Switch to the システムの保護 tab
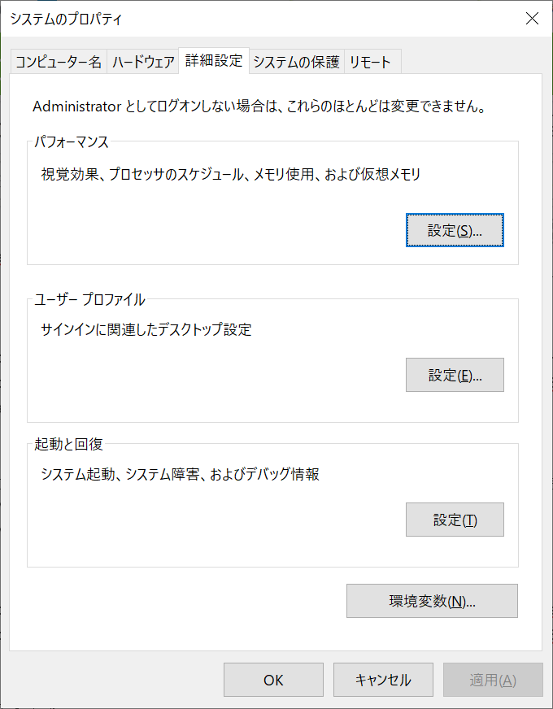 tap(296, 61)
